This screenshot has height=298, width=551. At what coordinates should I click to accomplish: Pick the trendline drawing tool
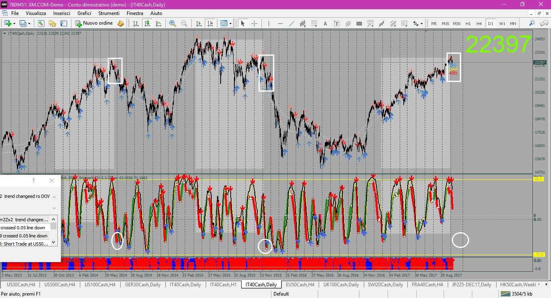tap(292, 23)
